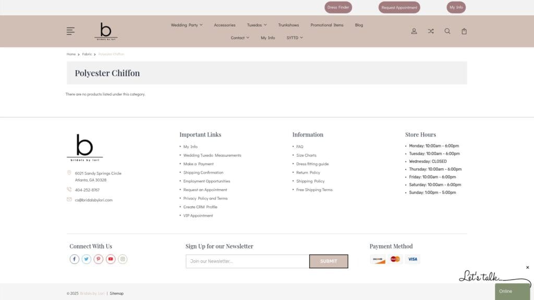This screenshot has width=534, height=300.
Task: Open the Size Charts link
Action: point(306,155)
